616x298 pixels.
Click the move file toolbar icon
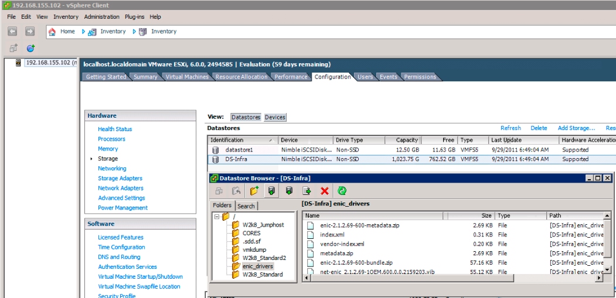pyautogui.click(x=307, y=191)
